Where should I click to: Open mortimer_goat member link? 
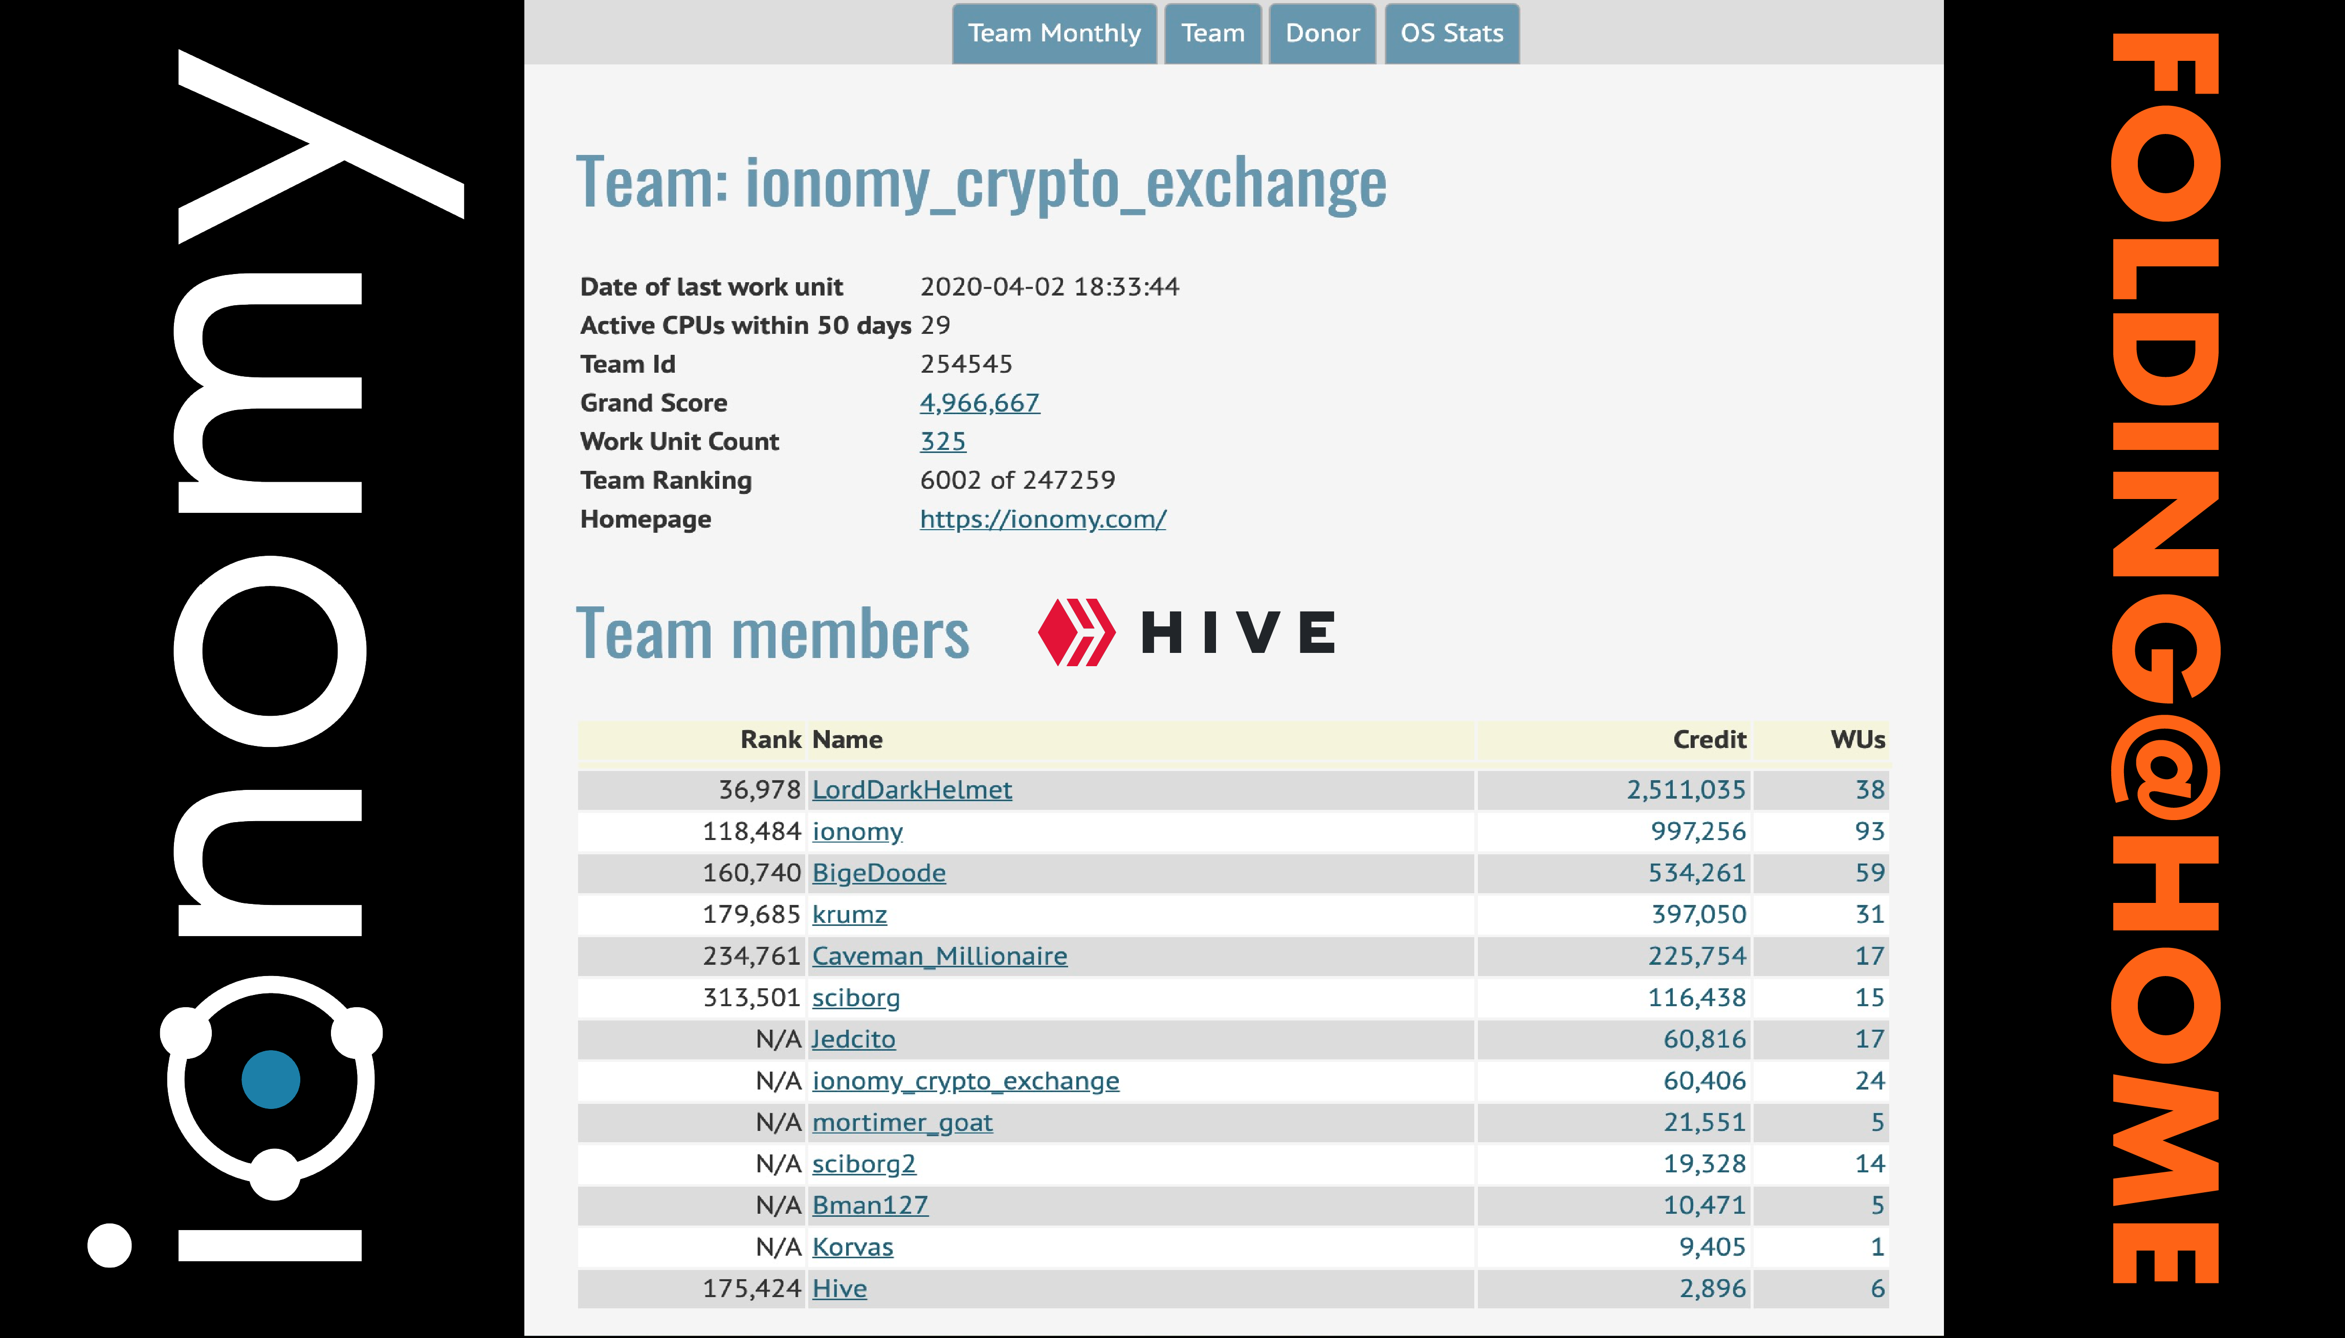coord(903,1122)
